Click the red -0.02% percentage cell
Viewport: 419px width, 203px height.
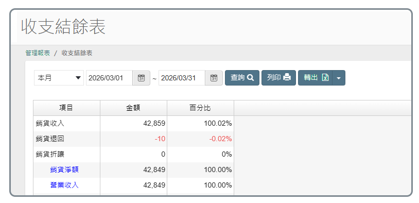200,139
